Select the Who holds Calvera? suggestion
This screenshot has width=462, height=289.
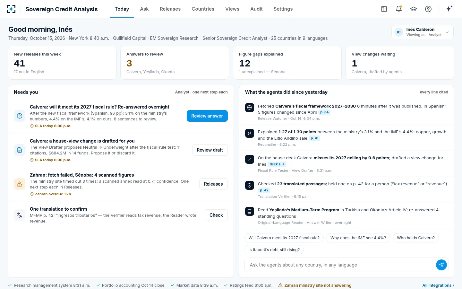416,238
